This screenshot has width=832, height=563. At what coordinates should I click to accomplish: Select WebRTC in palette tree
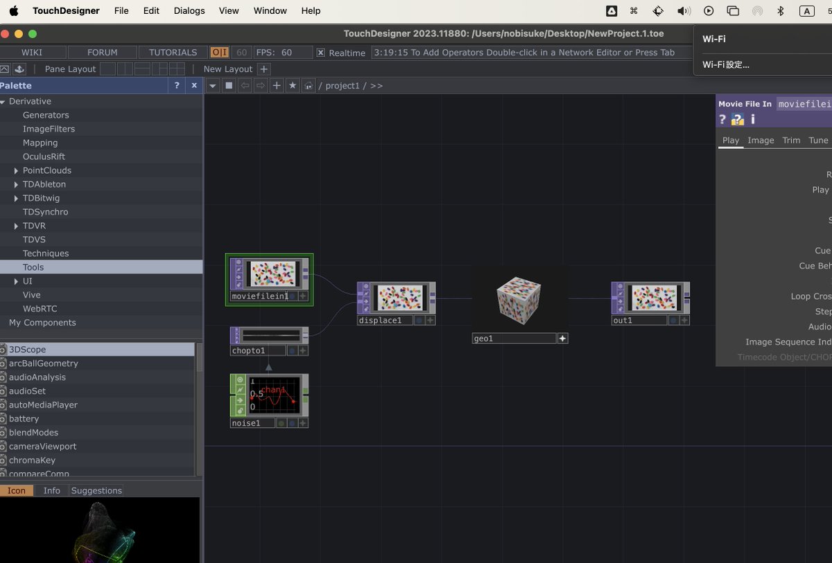[40, 309]
